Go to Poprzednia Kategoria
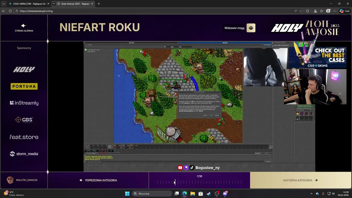Image resolution: width=352 pixels, height=198 pixels. click(x=98, y=180)
